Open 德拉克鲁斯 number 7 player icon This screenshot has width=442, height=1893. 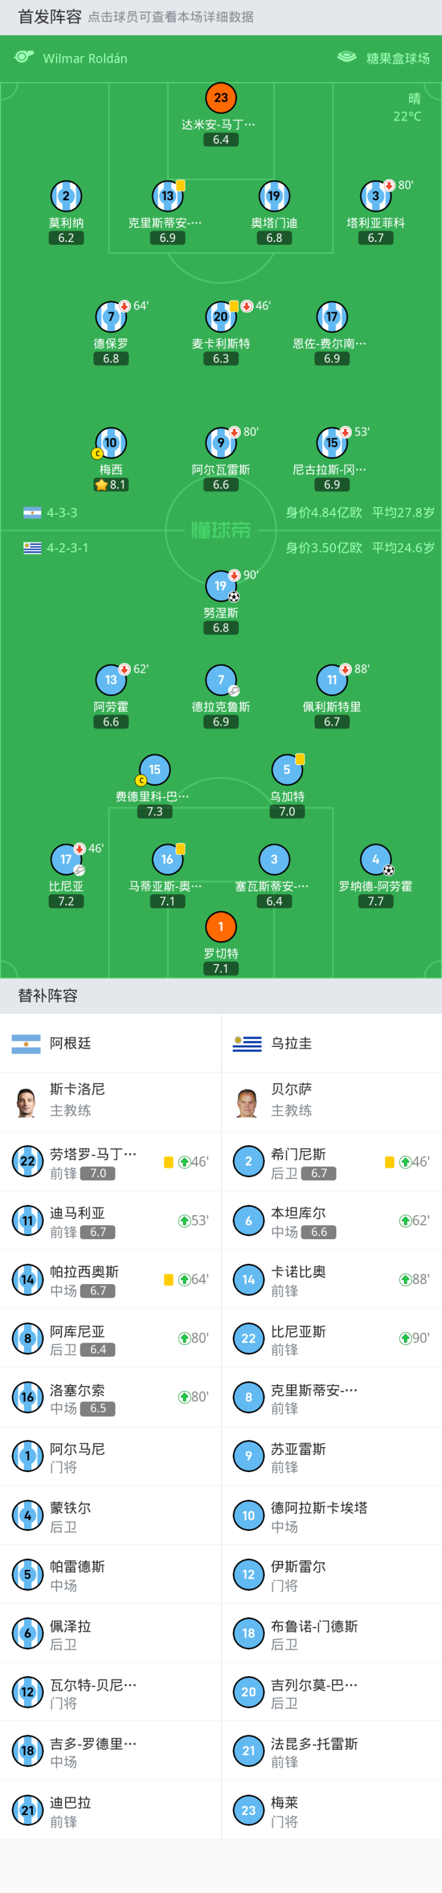click(221, 680)
